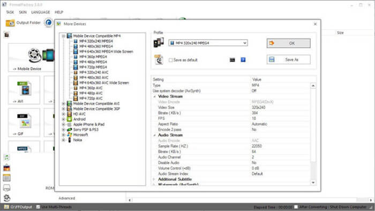Click the Advanced label in main window
The height and width of the screenshot is (211, 375).
point(67,198)
